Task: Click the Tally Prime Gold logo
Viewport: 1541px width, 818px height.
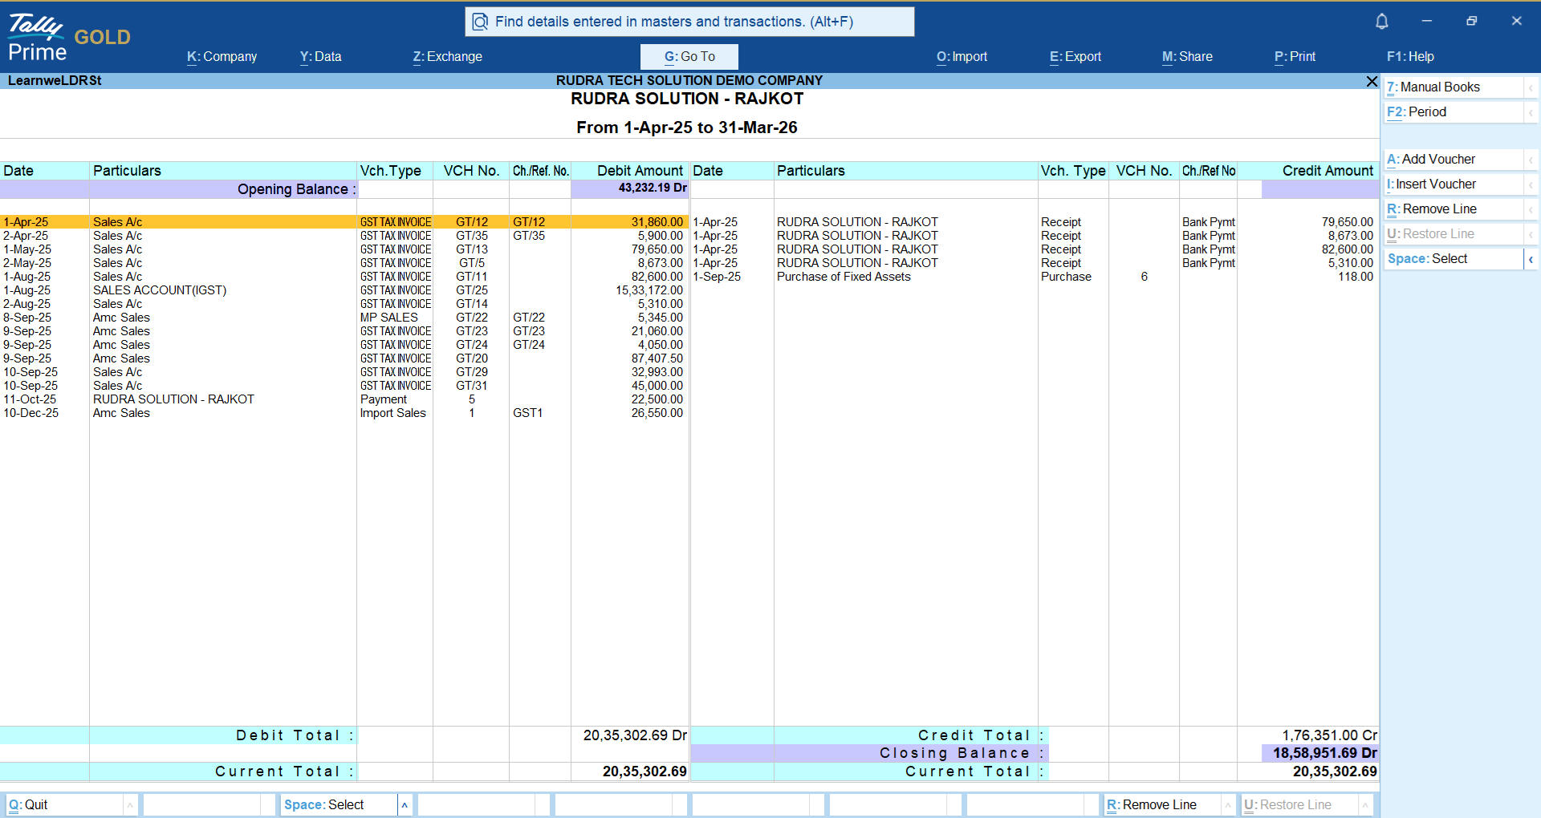Action: click(69, 38)
